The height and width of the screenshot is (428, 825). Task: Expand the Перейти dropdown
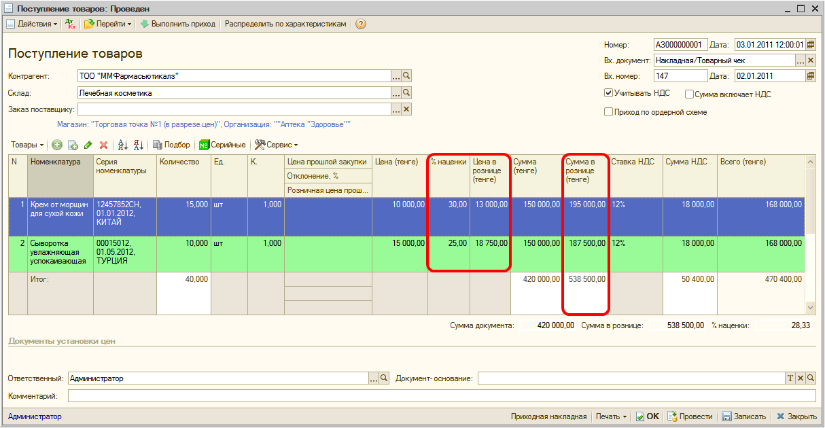point(109,24)
